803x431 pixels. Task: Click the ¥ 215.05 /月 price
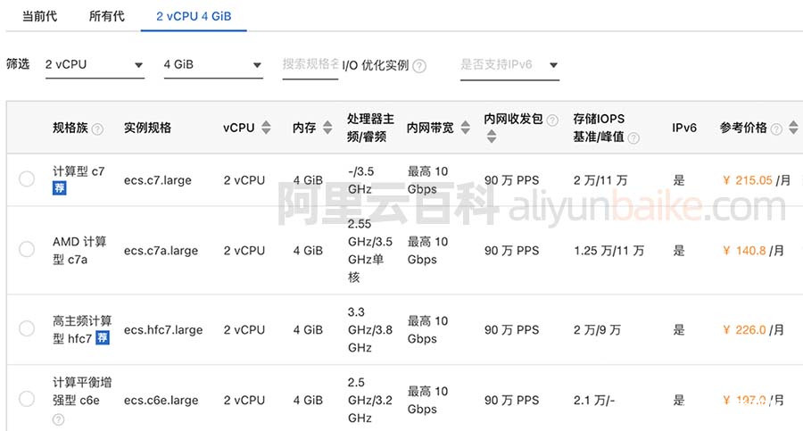click(757, 180)
